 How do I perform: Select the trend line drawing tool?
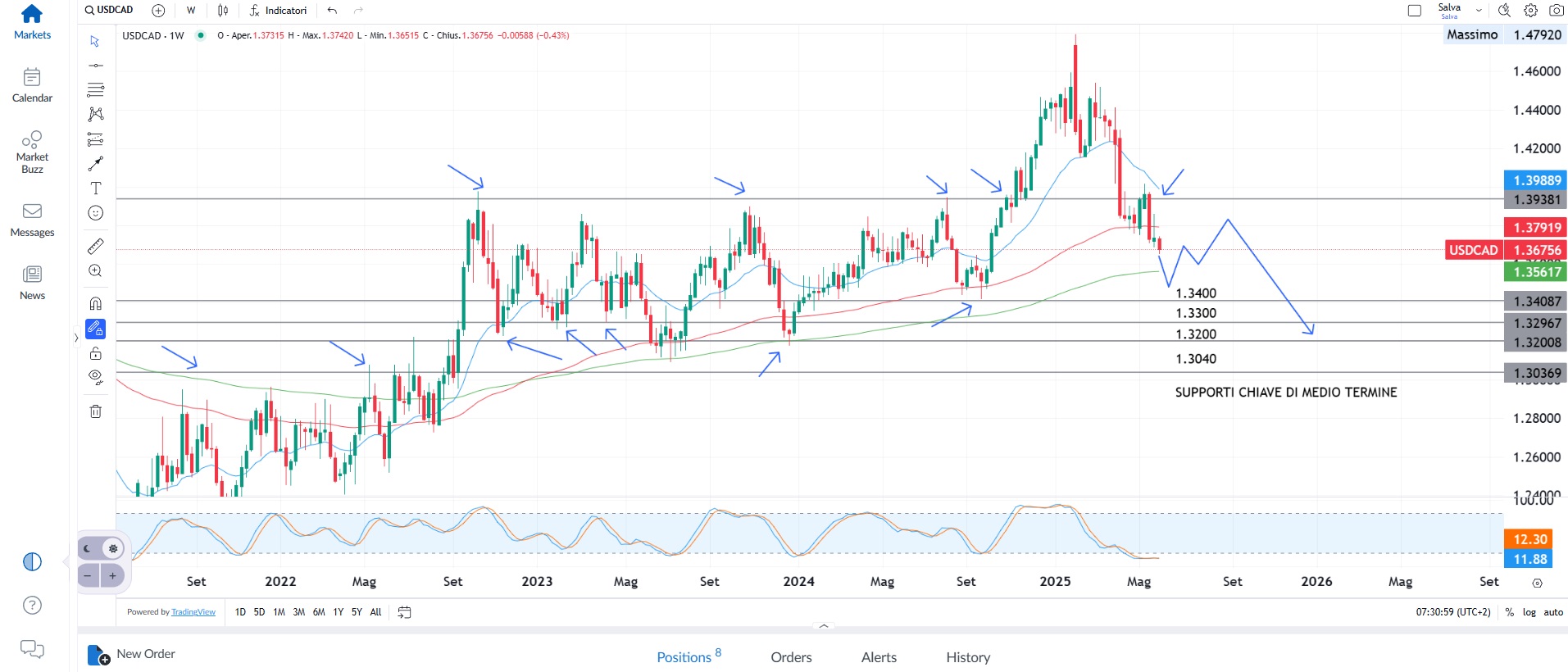click(95, 66)
